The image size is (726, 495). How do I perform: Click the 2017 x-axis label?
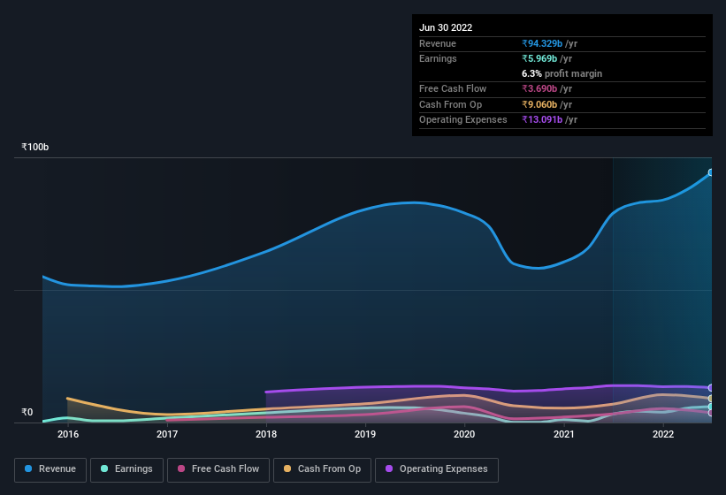[167, 434]
